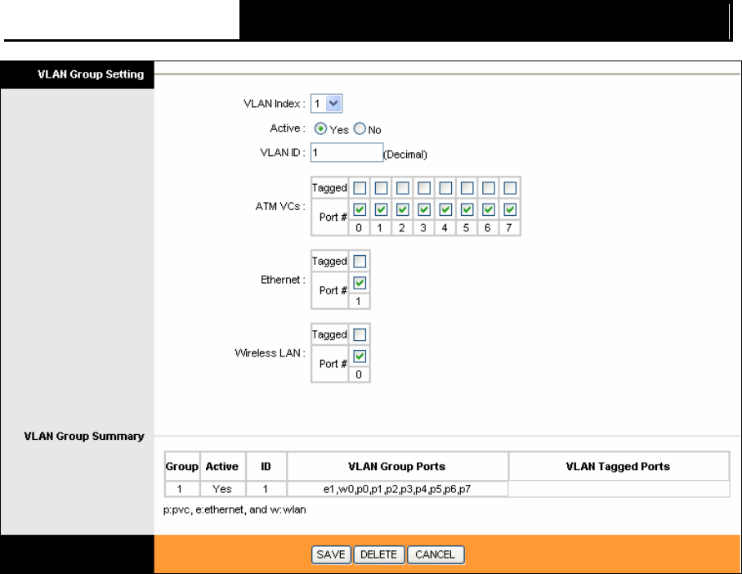Toggle ATM VCs Tagged checkbox for port 2
Viewport: 742px width, 574px height.
[x=403, y=188]
